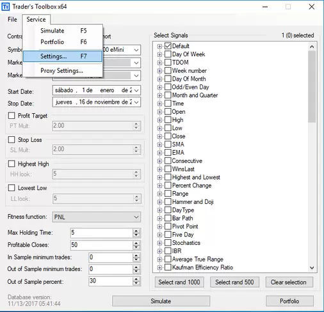The width and height of the screenshot is (324, 312).
Task: Open Settings... from Service menu
Action: (x=63, y=56)
